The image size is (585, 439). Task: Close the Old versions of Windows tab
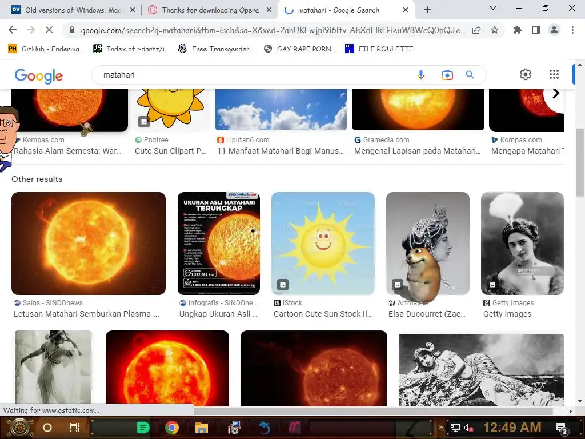click(x=133, y=10)
